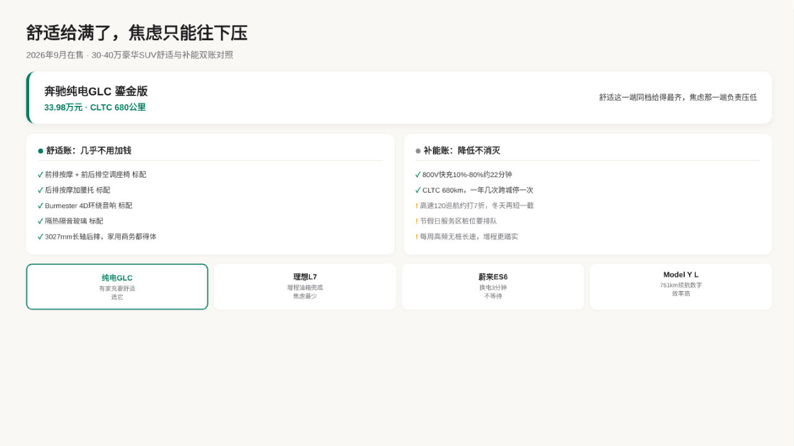Screen dimensions: 794x446
Task: Click the warning mark next to 节假日服务区
Action: pyautogui.click(x=417, y=221)
